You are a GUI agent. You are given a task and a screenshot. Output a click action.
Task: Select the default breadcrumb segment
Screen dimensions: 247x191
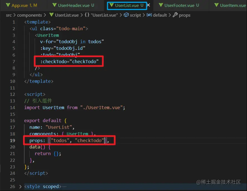(x=160, y=15)
